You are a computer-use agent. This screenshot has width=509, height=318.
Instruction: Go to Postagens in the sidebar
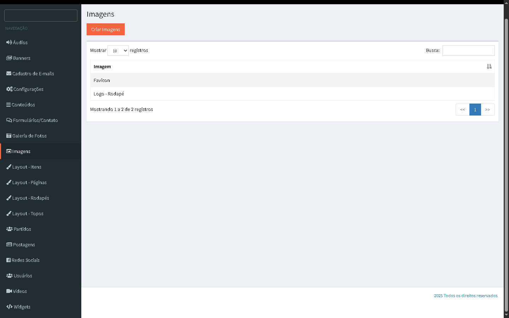tap(24, 245)
